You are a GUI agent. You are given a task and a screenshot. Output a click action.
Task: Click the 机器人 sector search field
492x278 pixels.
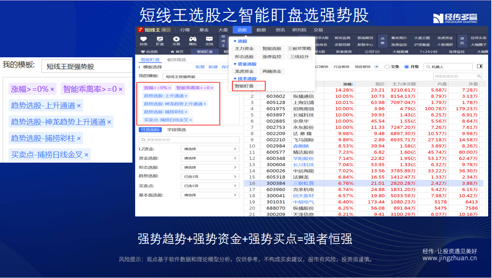(x=448, y=67)
